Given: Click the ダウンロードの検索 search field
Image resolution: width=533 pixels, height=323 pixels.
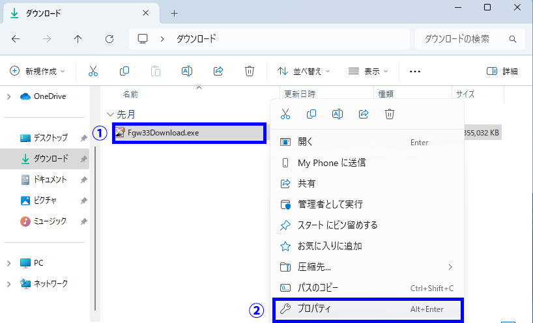Looking at the screenshot, I should tap(463, 39).
